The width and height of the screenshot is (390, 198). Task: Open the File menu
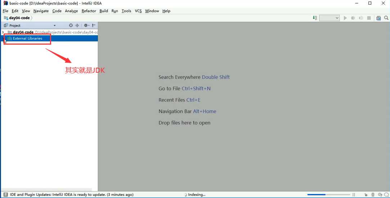pos(5,11)
